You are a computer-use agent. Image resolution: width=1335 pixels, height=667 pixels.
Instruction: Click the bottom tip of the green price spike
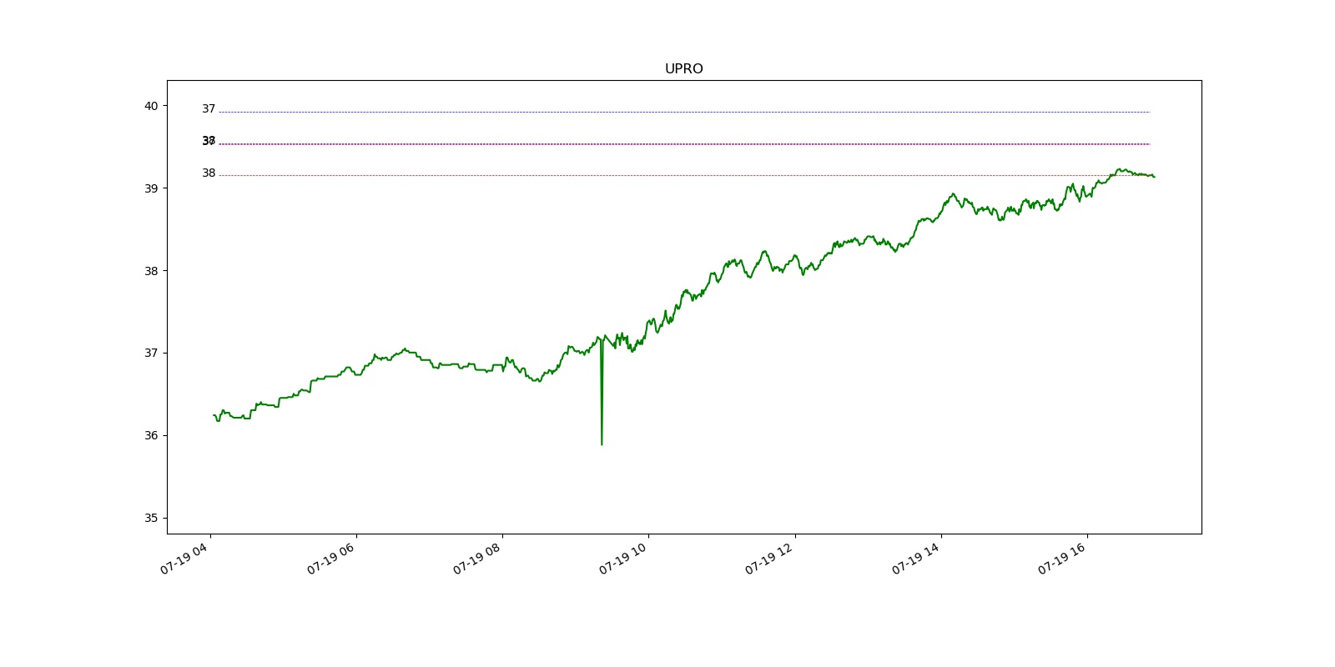(x=602, y=444)
